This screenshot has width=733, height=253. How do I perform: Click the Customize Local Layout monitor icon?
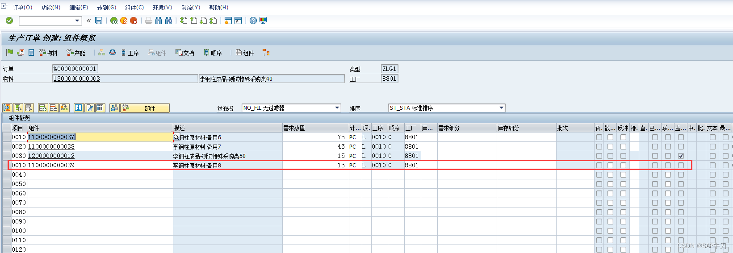coord(263,21)
